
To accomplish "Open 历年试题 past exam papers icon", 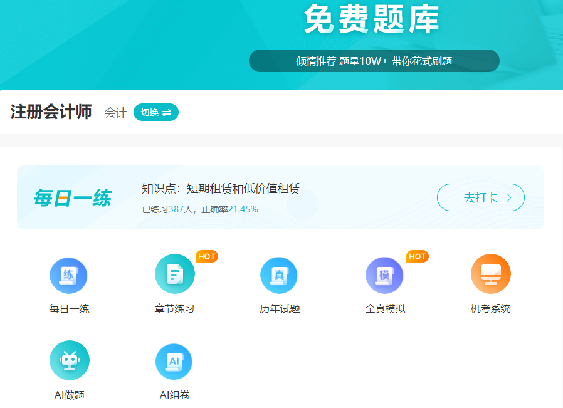I will (x=280, y=275).
